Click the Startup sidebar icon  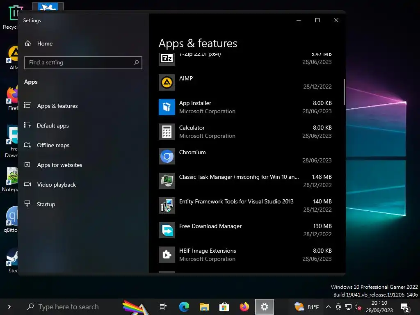point(27,204)
